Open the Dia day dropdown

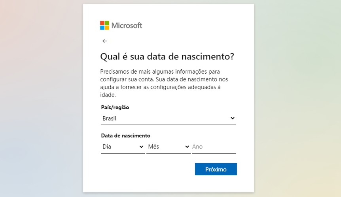tap(123, 147)
